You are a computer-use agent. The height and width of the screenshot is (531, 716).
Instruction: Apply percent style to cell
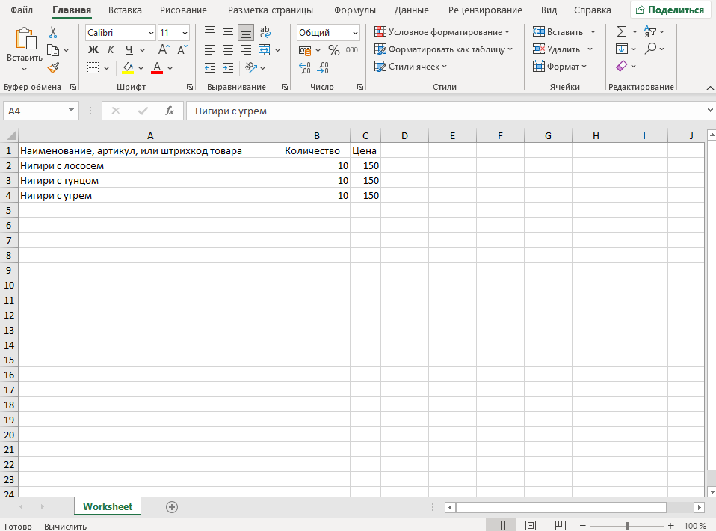pyautogui.click(x=333, y=50)
